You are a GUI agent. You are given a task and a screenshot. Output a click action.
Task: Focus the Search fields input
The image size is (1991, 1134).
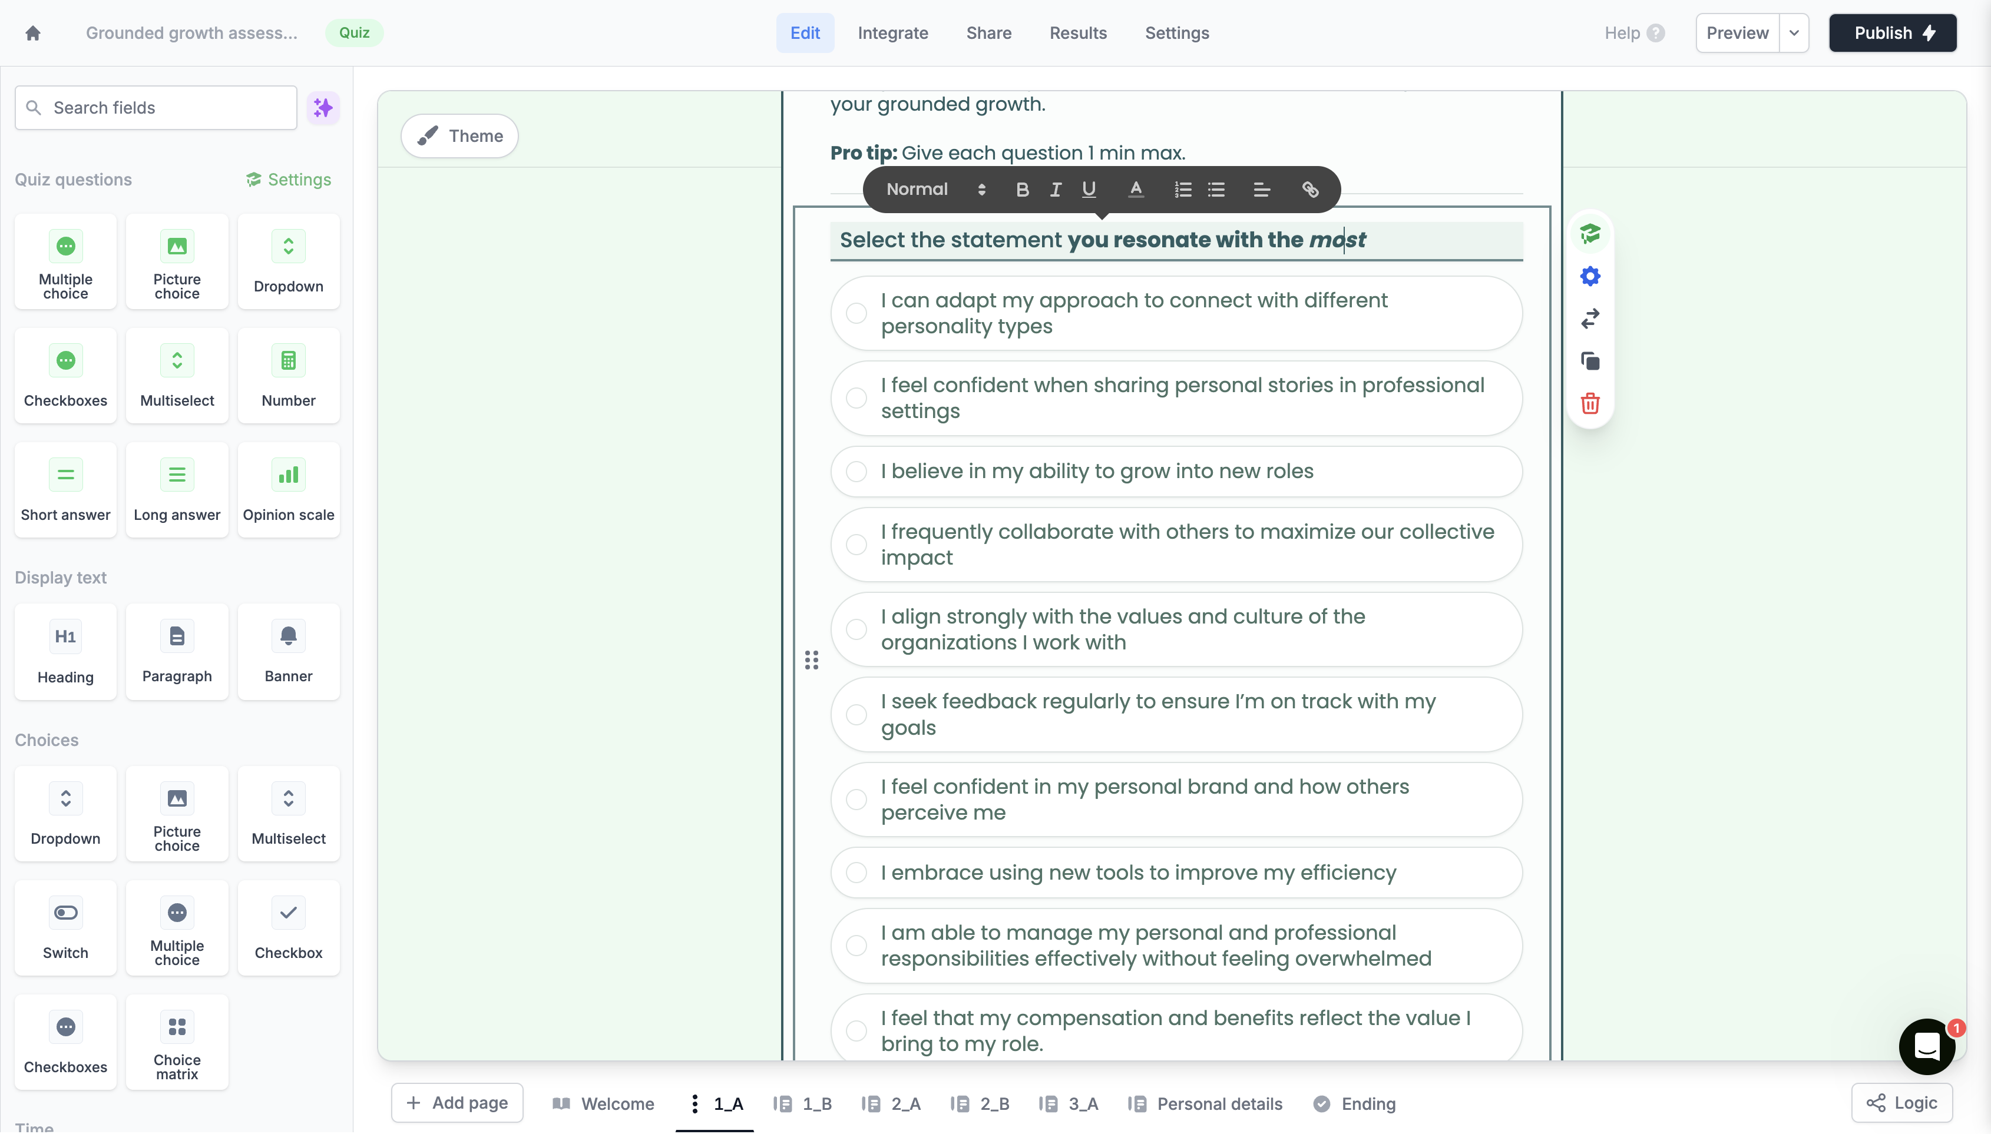coord(156,108)
